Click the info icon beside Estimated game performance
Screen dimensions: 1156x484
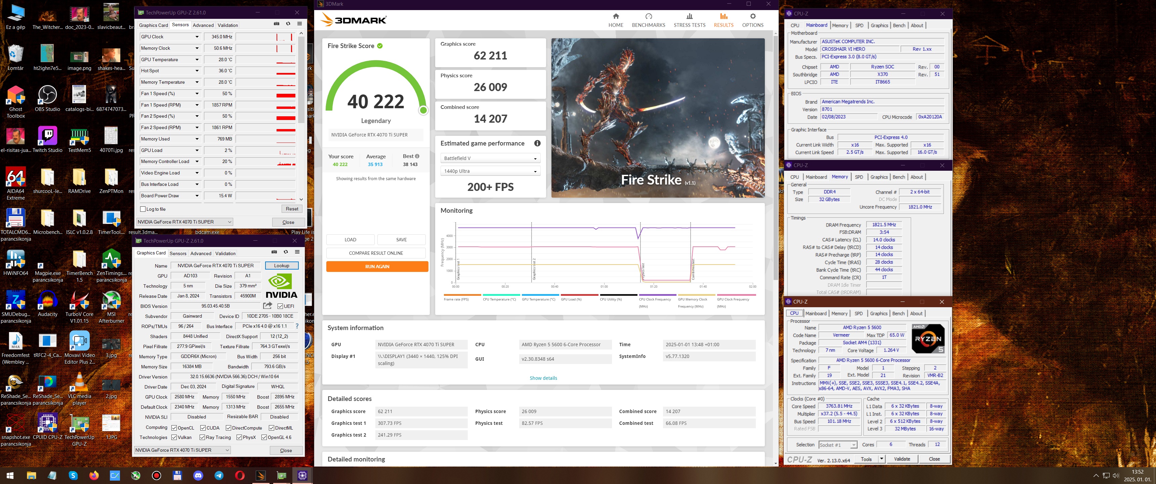tap(537, 143)
